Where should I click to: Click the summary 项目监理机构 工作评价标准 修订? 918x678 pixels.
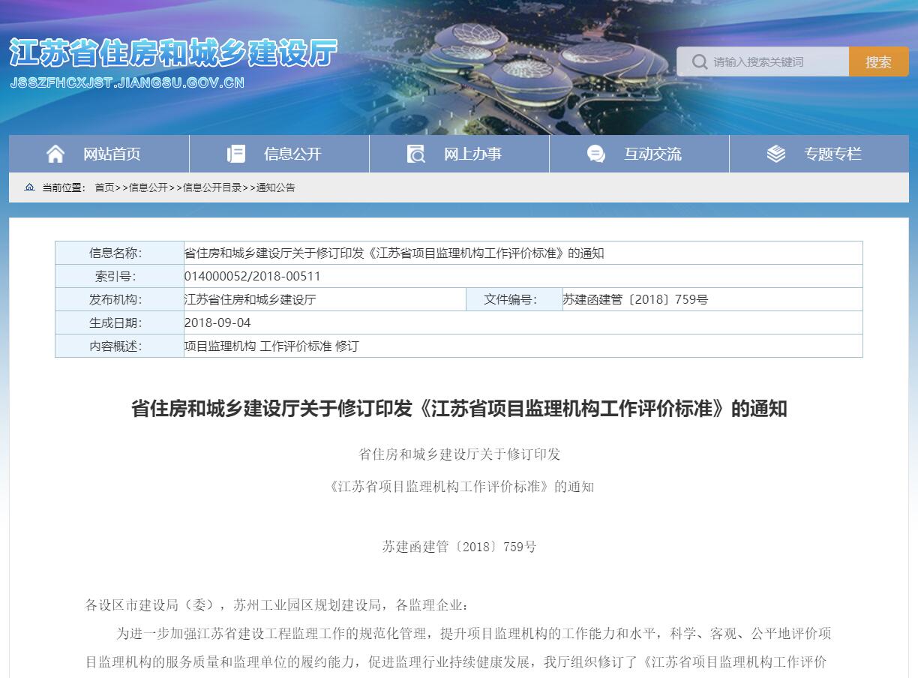tap(271, 346)
